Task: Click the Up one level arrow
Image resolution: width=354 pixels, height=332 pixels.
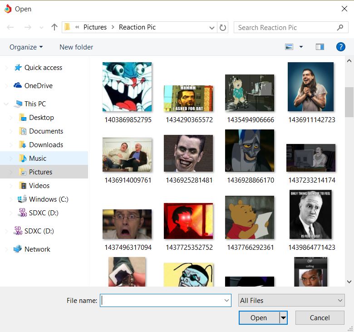Action: (x=54, y=27)
